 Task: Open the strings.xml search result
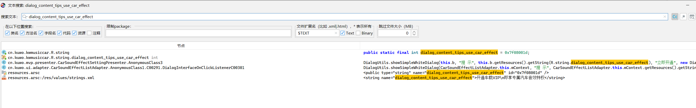[x=51, y=78]
